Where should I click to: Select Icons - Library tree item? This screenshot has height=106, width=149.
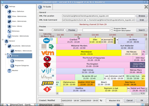[x=17, y=26]
